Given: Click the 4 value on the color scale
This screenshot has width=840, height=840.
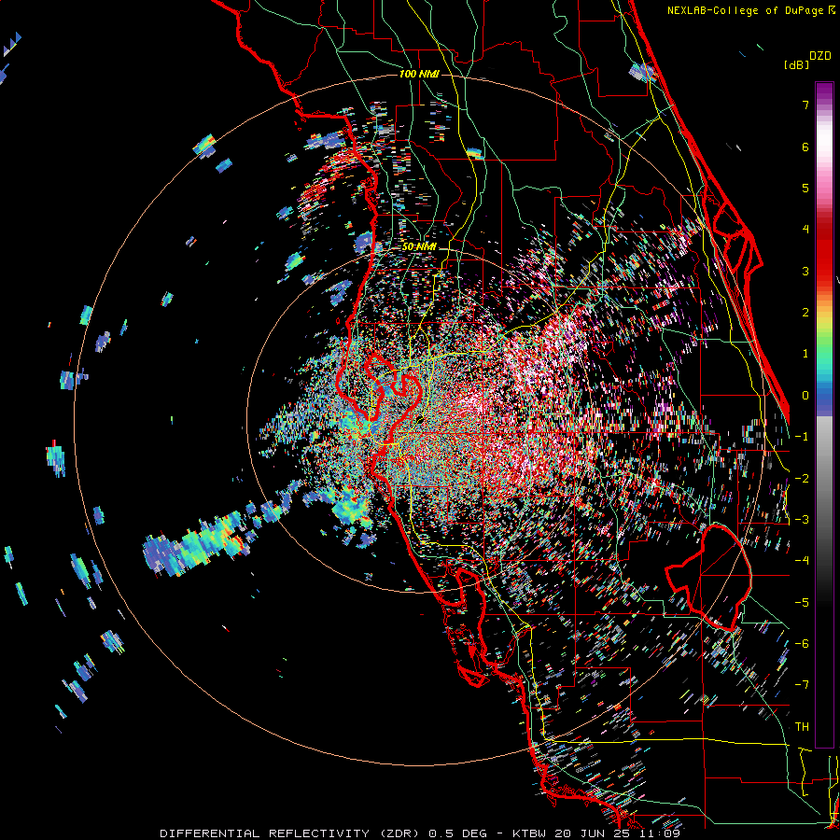Looking at the screenshot, I should point(805,230).
